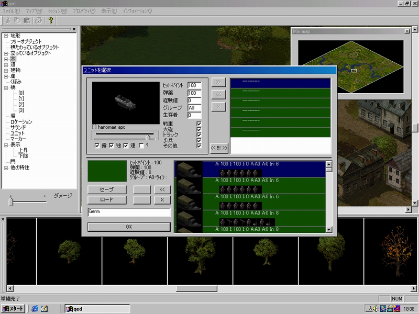Expand the 木 tree node

[x=6, y=59]
